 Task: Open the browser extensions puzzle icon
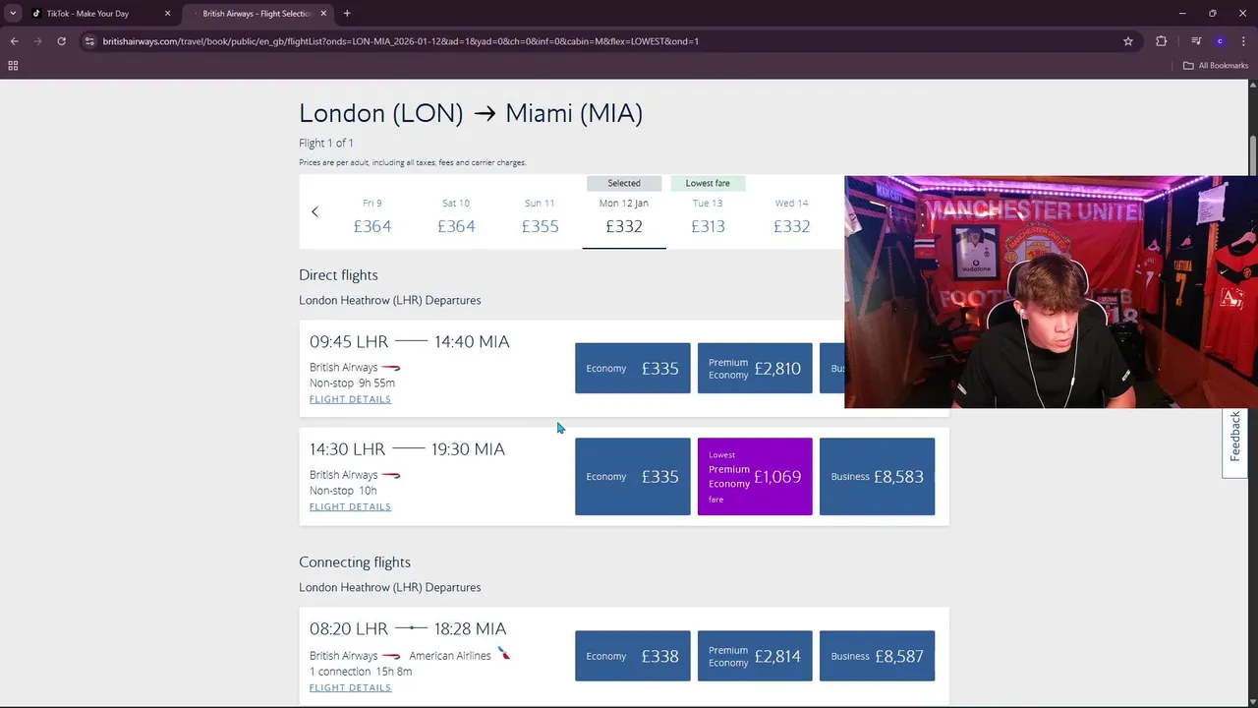tap(1162, 41)
